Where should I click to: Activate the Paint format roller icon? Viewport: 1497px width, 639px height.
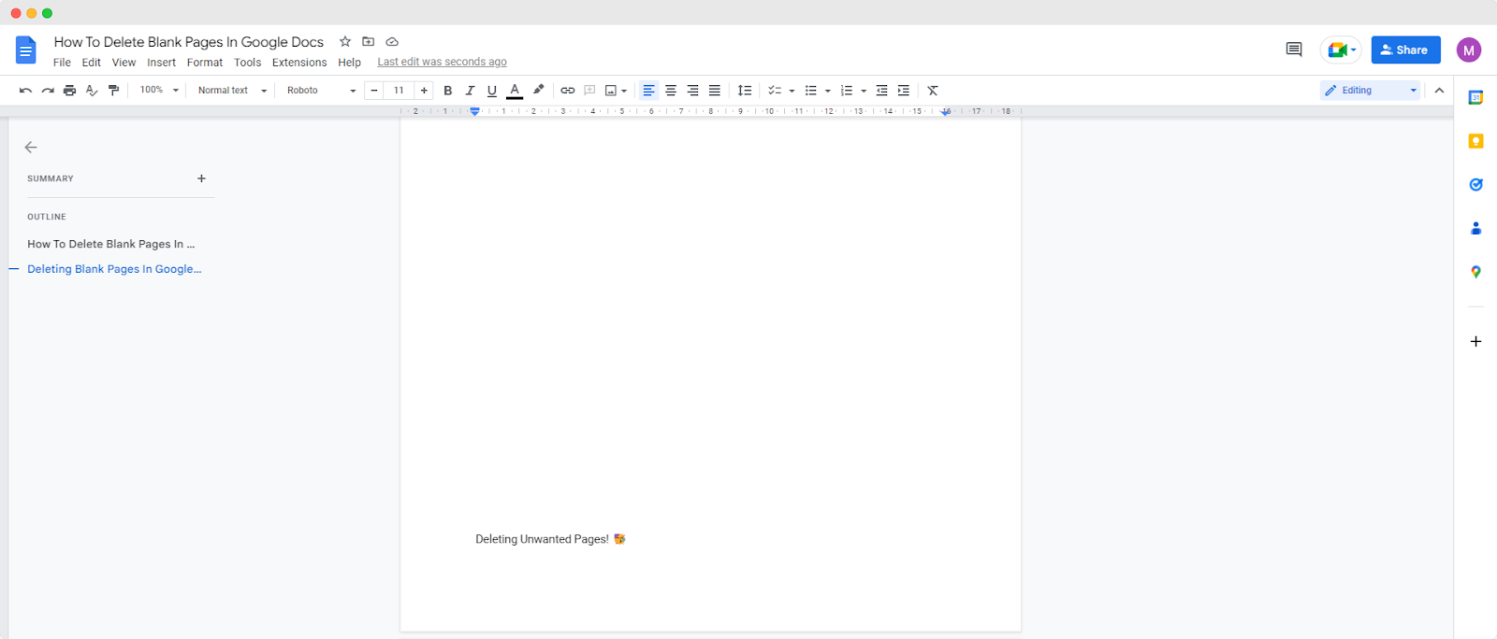(114, 91)
